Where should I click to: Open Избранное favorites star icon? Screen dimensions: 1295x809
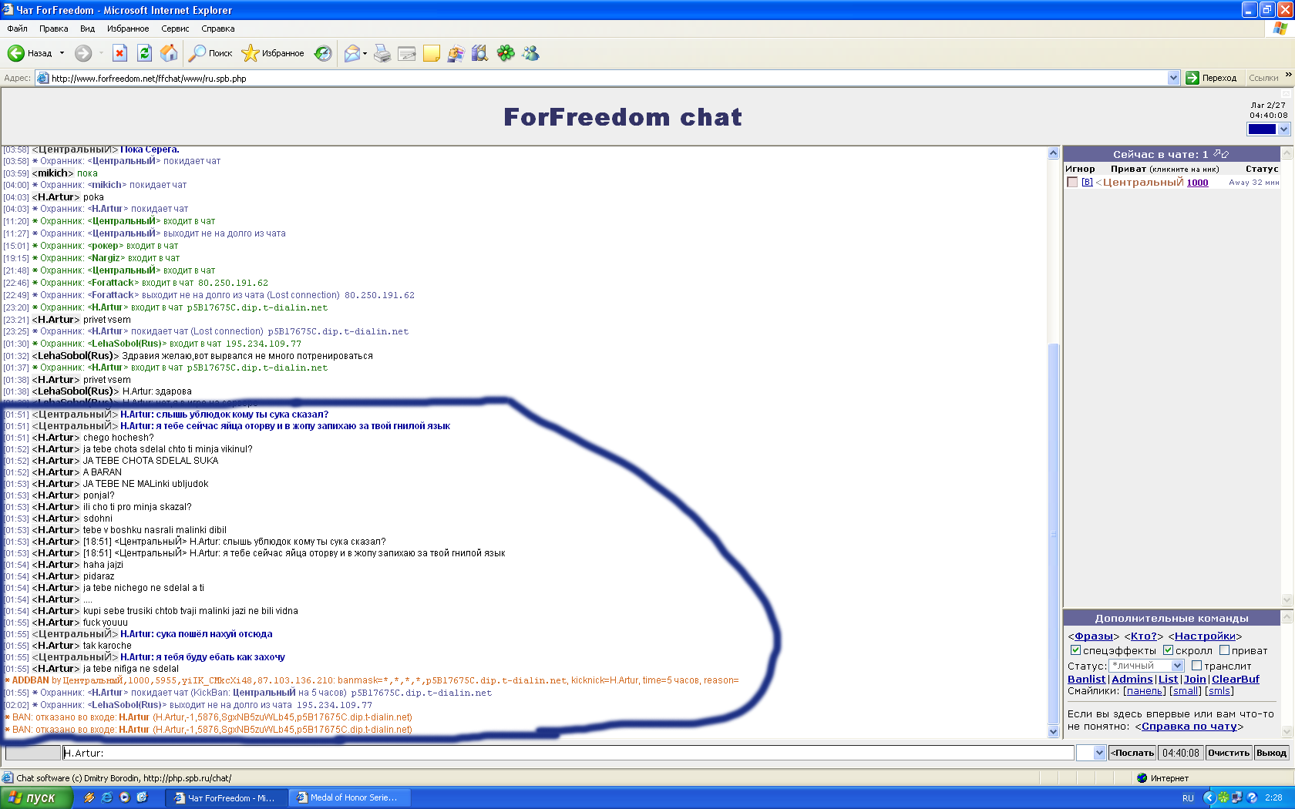(x=250, y=53)
